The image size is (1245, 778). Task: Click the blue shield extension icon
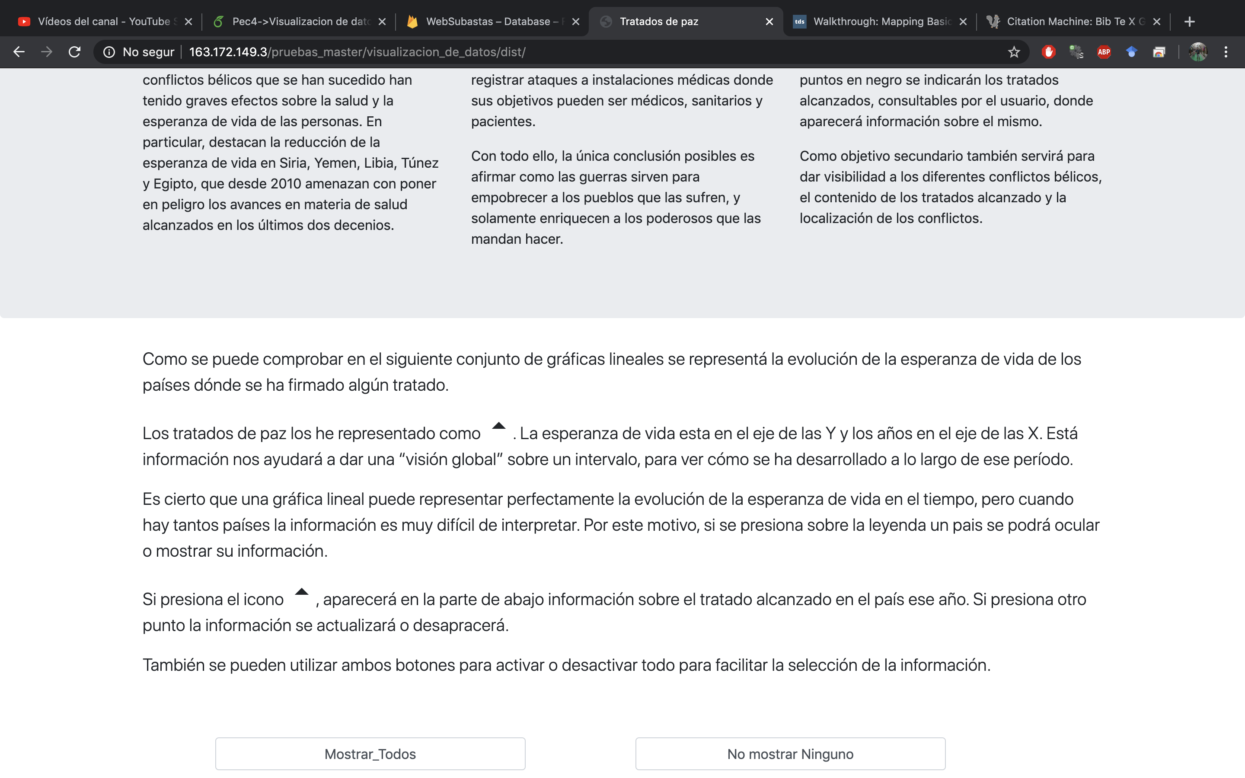tap(1131, 52)
